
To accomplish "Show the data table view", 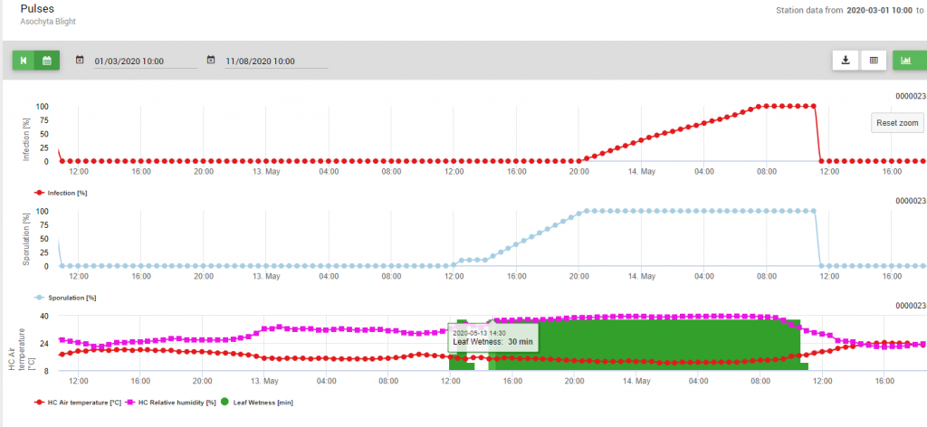I will point(874,61).
